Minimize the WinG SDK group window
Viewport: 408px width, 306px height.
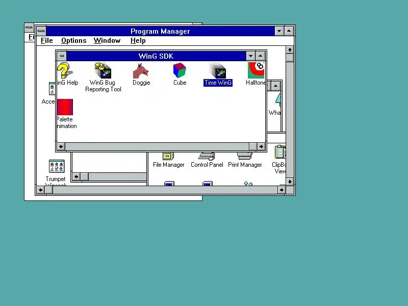click(250, 56)
